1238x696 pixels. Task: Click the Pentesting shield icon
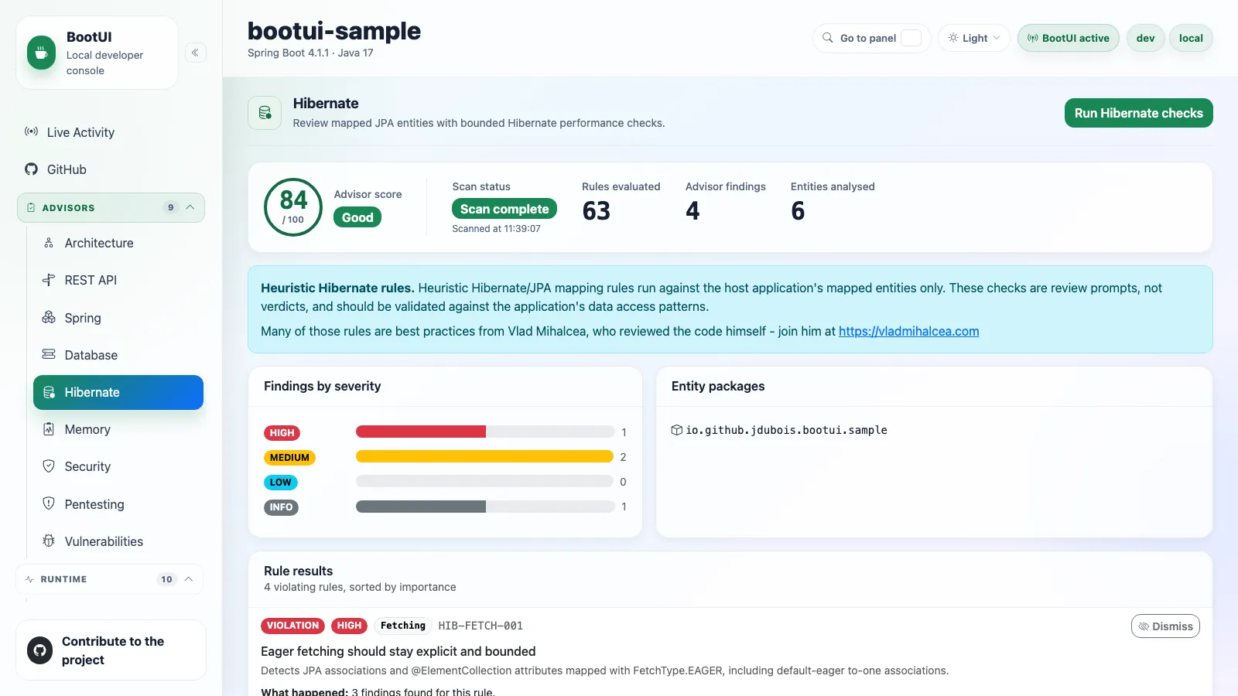[49, 503]
